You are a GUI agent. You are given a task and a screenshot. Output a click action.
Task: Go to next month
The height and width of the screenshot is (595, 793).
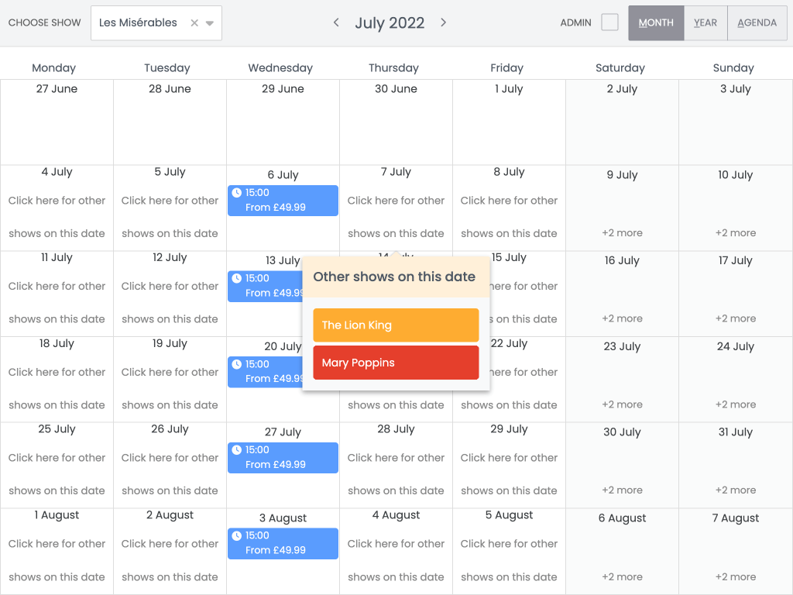pos(443,22)
